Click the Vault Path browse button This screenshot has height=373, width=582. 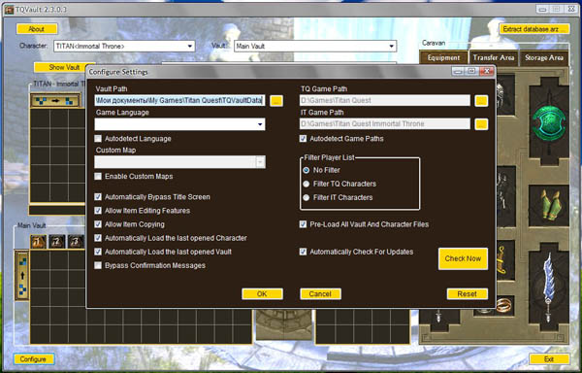point(276,101)
